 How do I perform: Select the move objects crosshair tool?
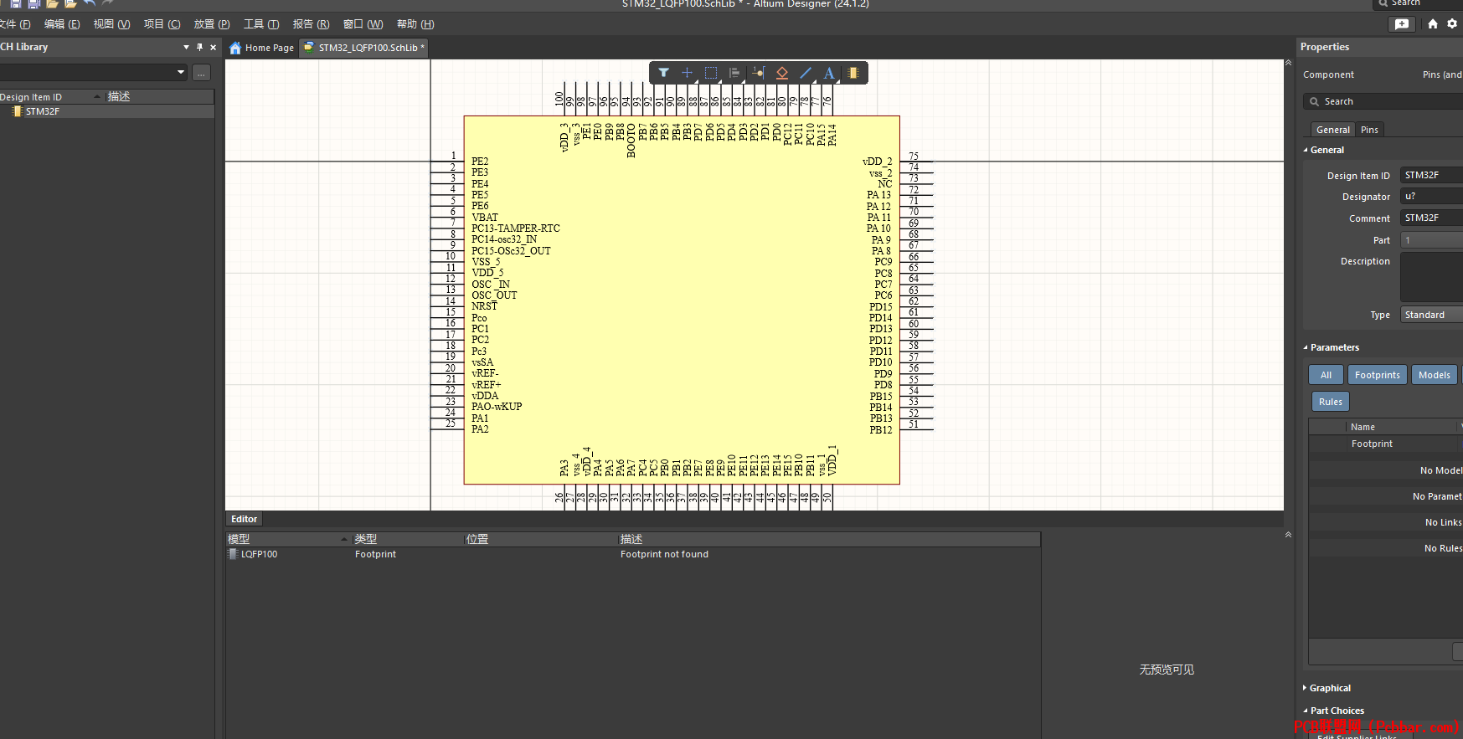tap(687, 73)
